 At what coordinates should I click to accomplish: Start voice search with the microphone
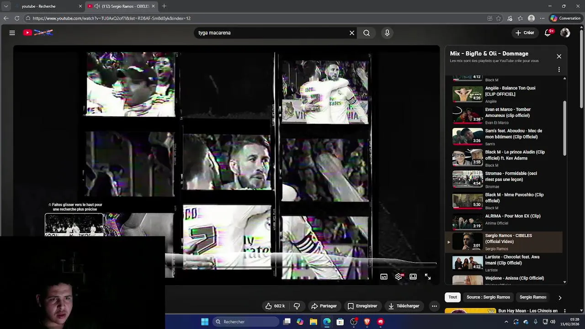[387, 33]
